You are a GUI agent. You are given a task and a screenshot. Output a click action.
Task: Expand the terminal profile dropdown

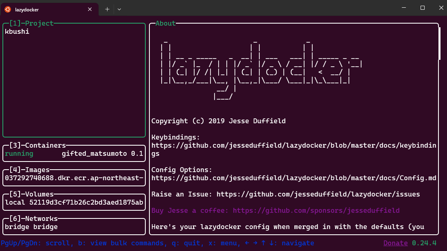click(x=119, y=9)
